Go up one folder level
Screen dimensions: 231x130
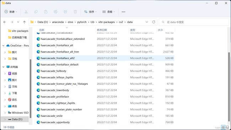click(x=24, y=22)
